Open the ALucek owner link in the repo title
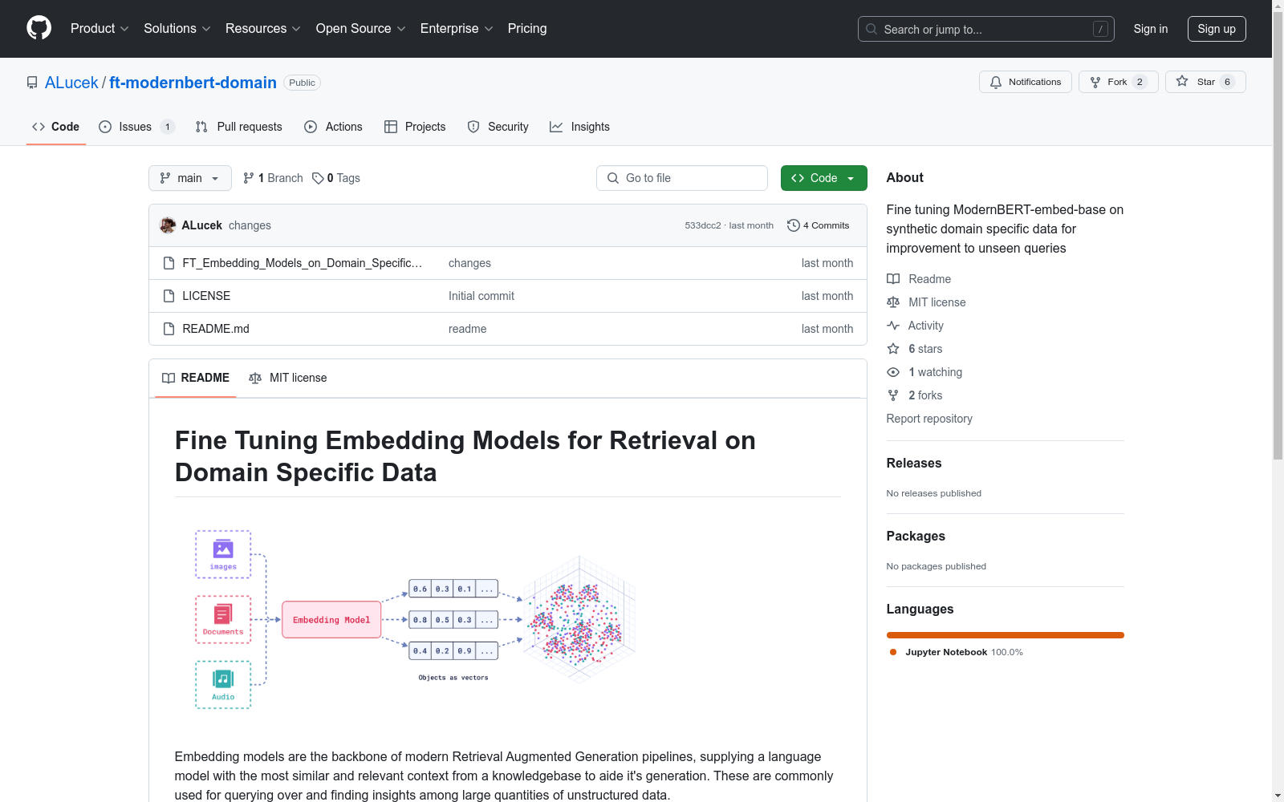The image size is (1284, 802). click(71, 83)
